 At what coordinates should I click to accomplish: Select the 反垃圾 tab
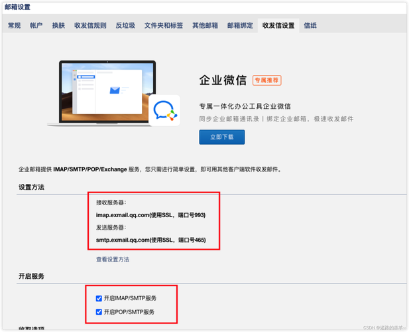[125, 25]
